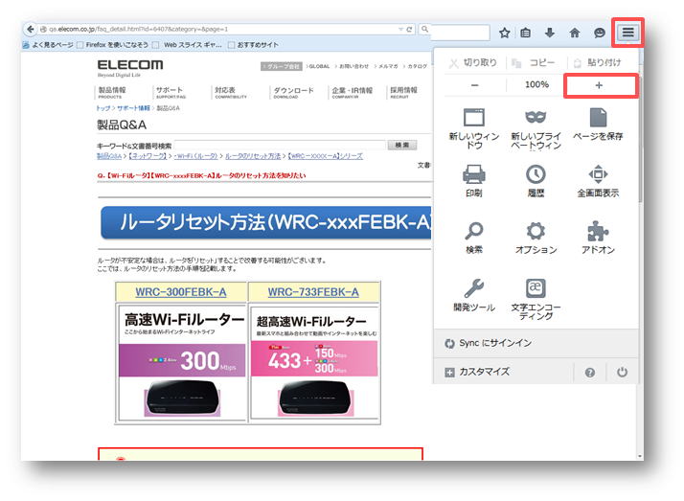Open the URL history dropdown arrow
Image resolution: width=684 pixels, height=501 pixels.
pyautogui.click(x=400, y=29)
